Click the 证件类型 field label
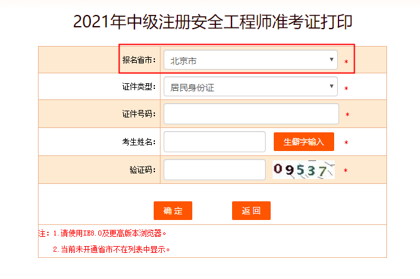 [139, 87]
